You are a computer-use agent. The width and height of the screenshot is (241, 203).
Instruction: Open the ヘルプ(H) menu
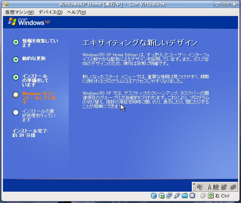click(76, 12)
